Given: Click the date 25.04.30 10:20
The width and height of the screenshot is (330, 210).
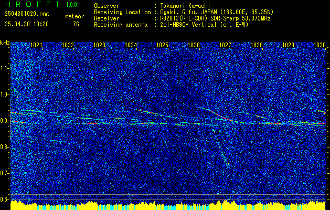Looking at the screenshot, I should click(27, 24).
